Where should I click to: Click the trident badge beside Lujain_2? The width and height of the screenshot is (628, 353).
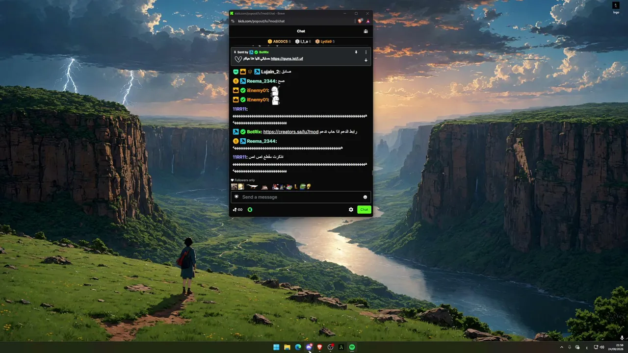pyautogui.click(x=250, y=72)
